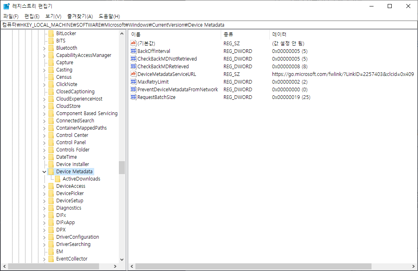
Task: Click the DriverSearching folder icon
Action: pyautogui.click(x=51, y=244)
